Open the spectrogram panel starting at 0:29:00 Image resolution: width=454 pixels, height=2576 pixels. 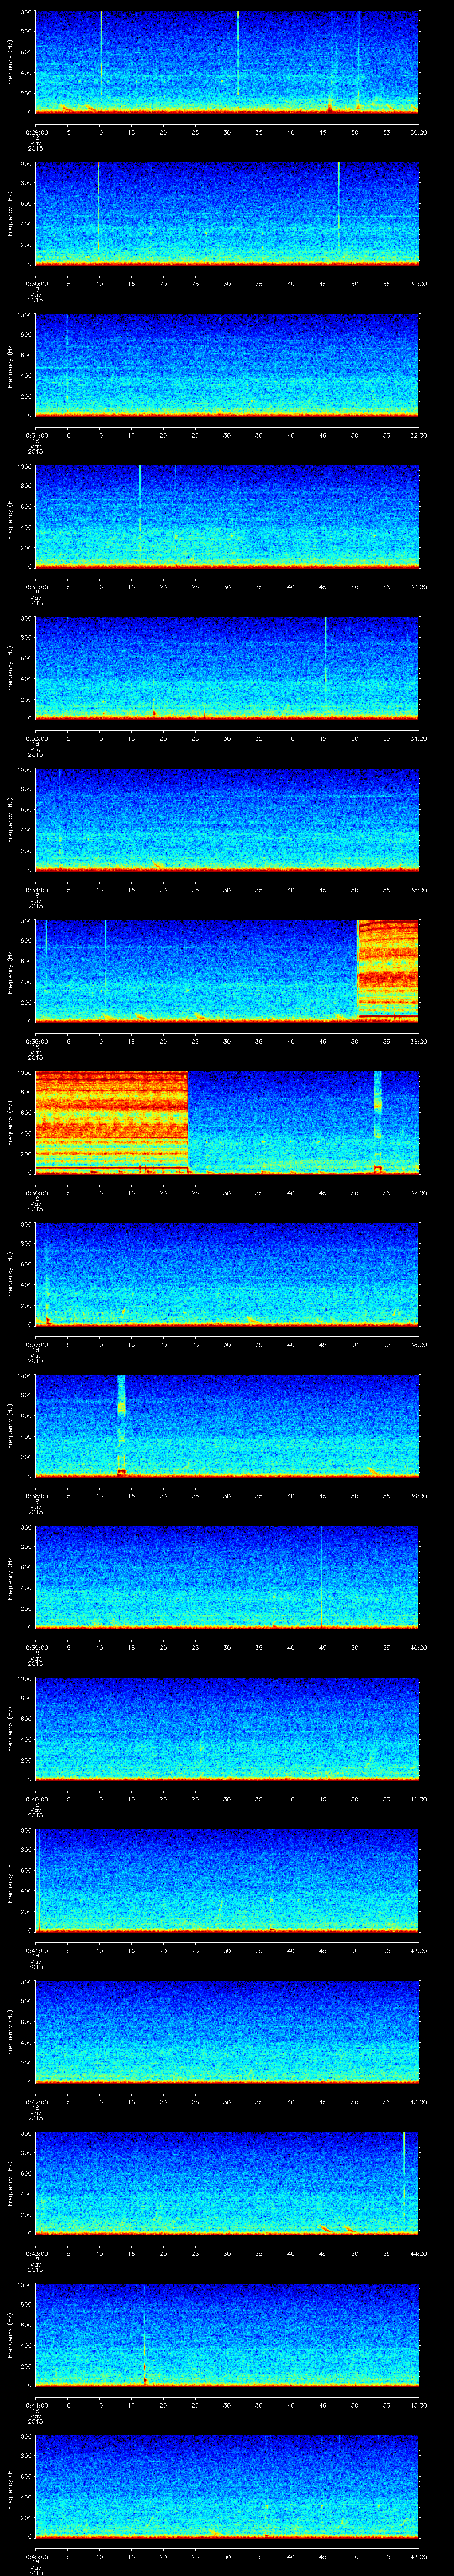coord(227,62)
